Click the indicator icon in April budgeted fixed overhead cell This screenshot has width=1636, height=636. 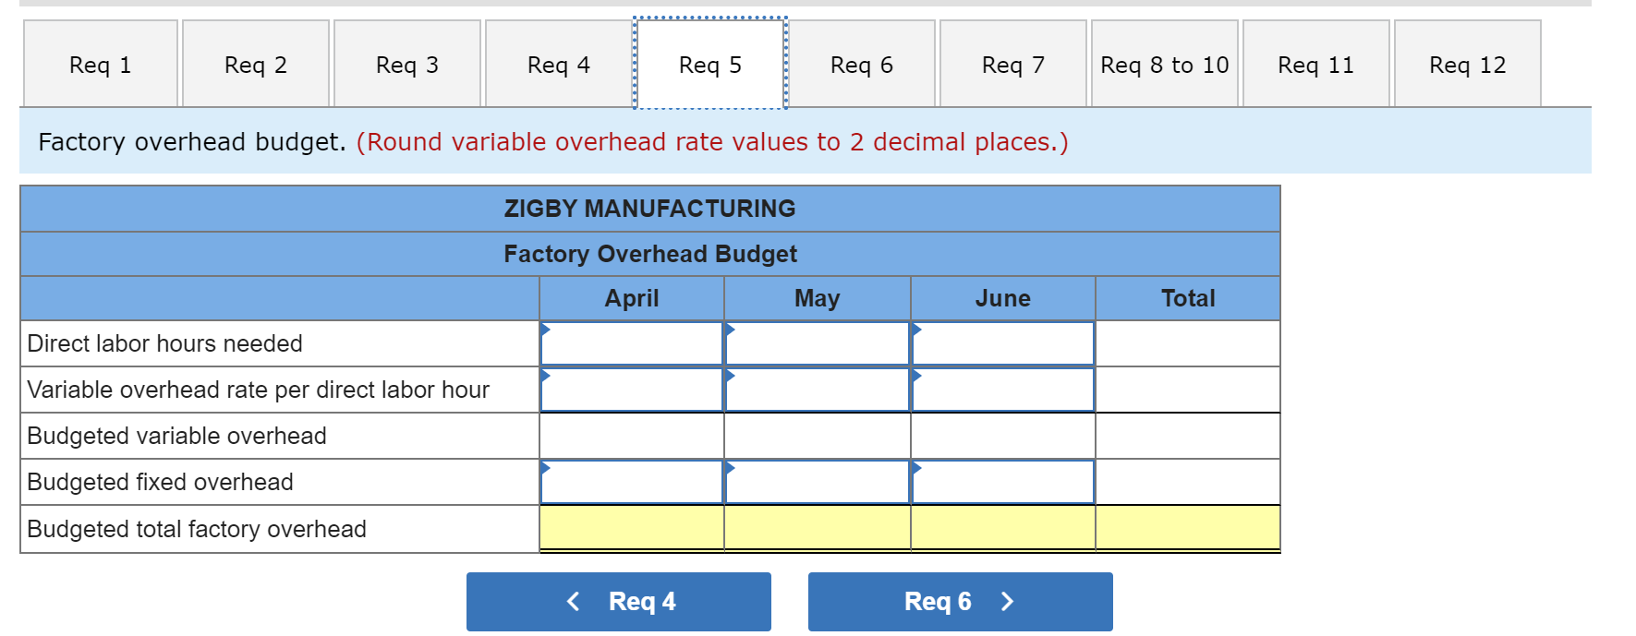tap(547, 467)
